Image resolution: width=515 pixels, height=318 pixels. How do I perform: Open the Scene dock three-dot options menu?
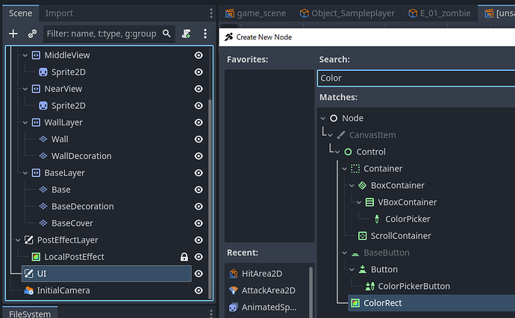click(212, 13)
